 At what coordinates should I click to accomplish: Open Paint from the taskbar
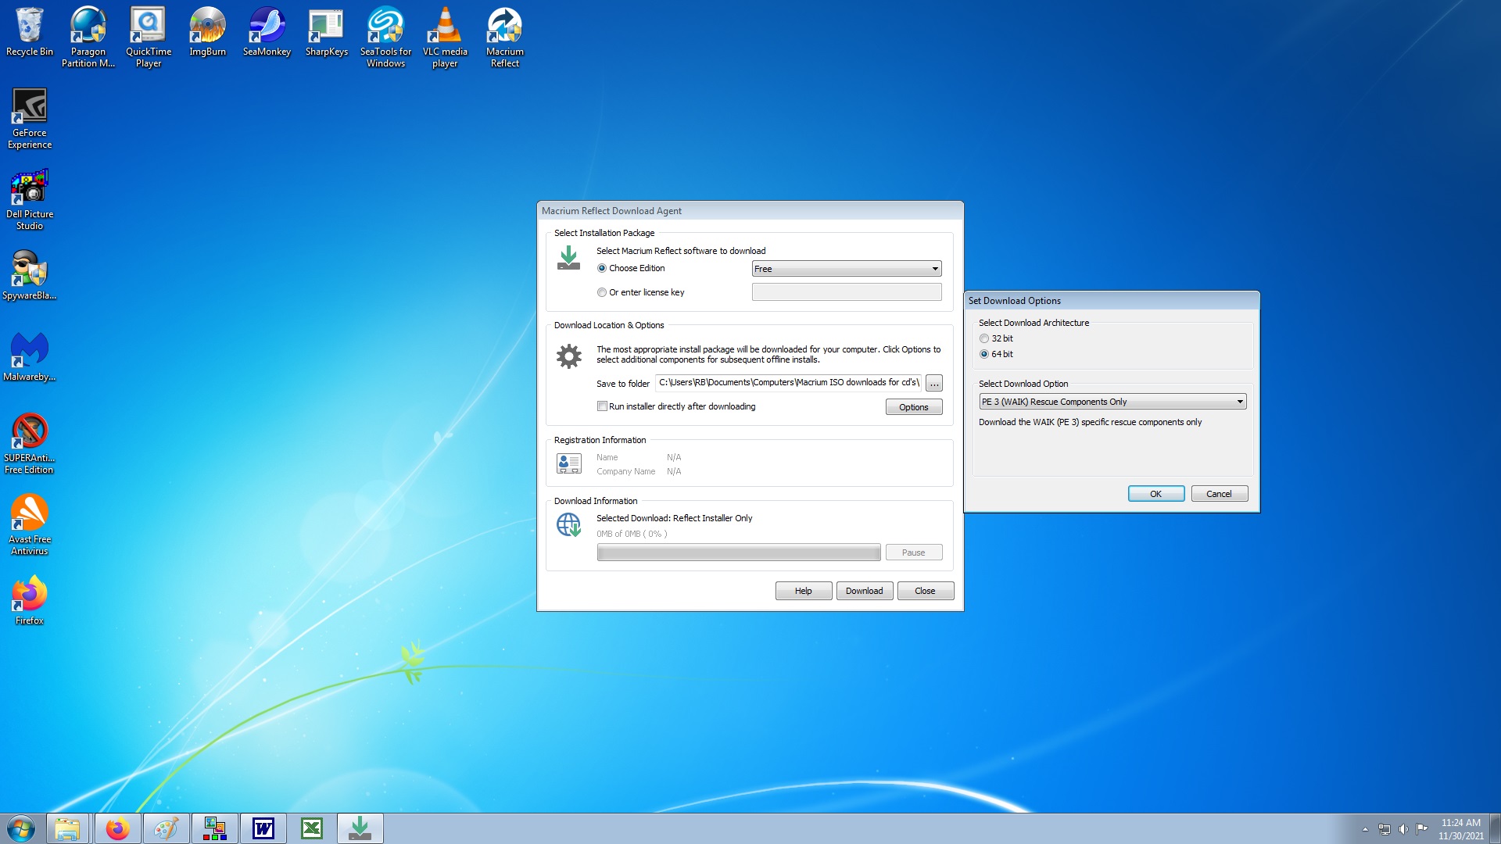(166, 828)
